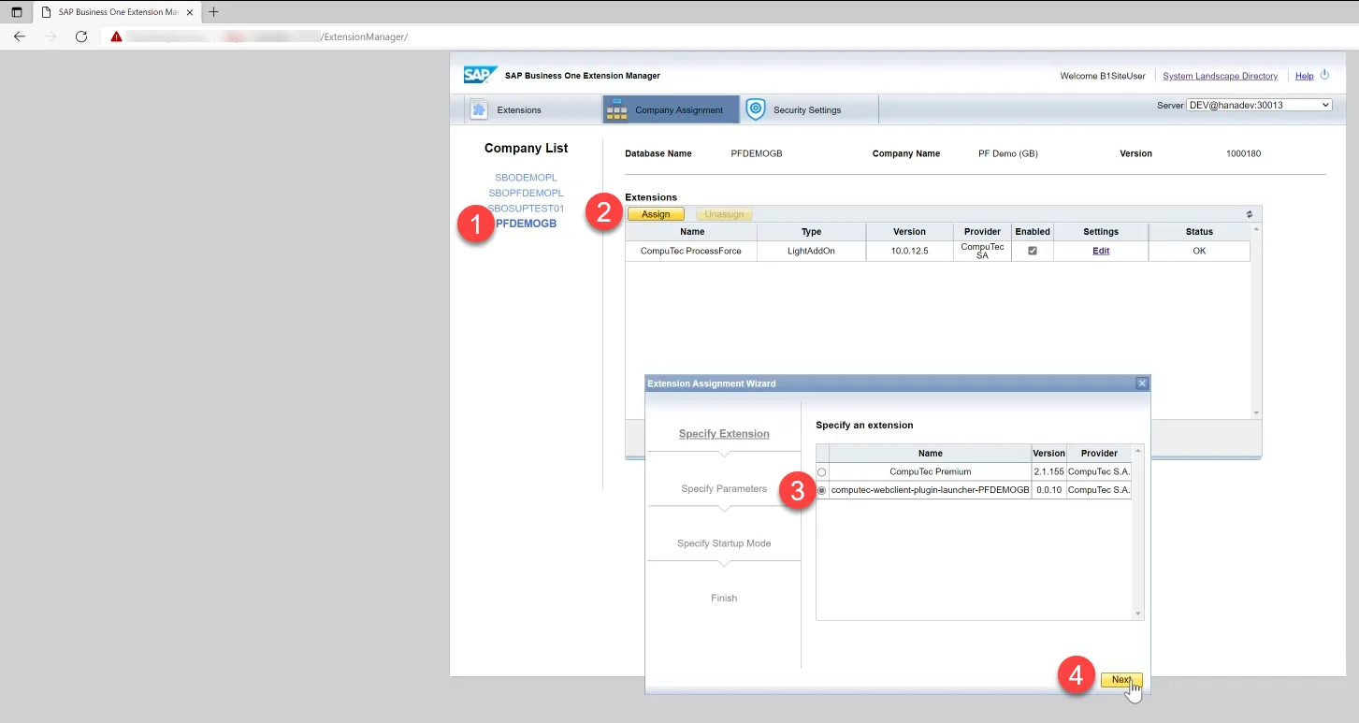Select the CompuTec Premium radio button

click(821, 471)
